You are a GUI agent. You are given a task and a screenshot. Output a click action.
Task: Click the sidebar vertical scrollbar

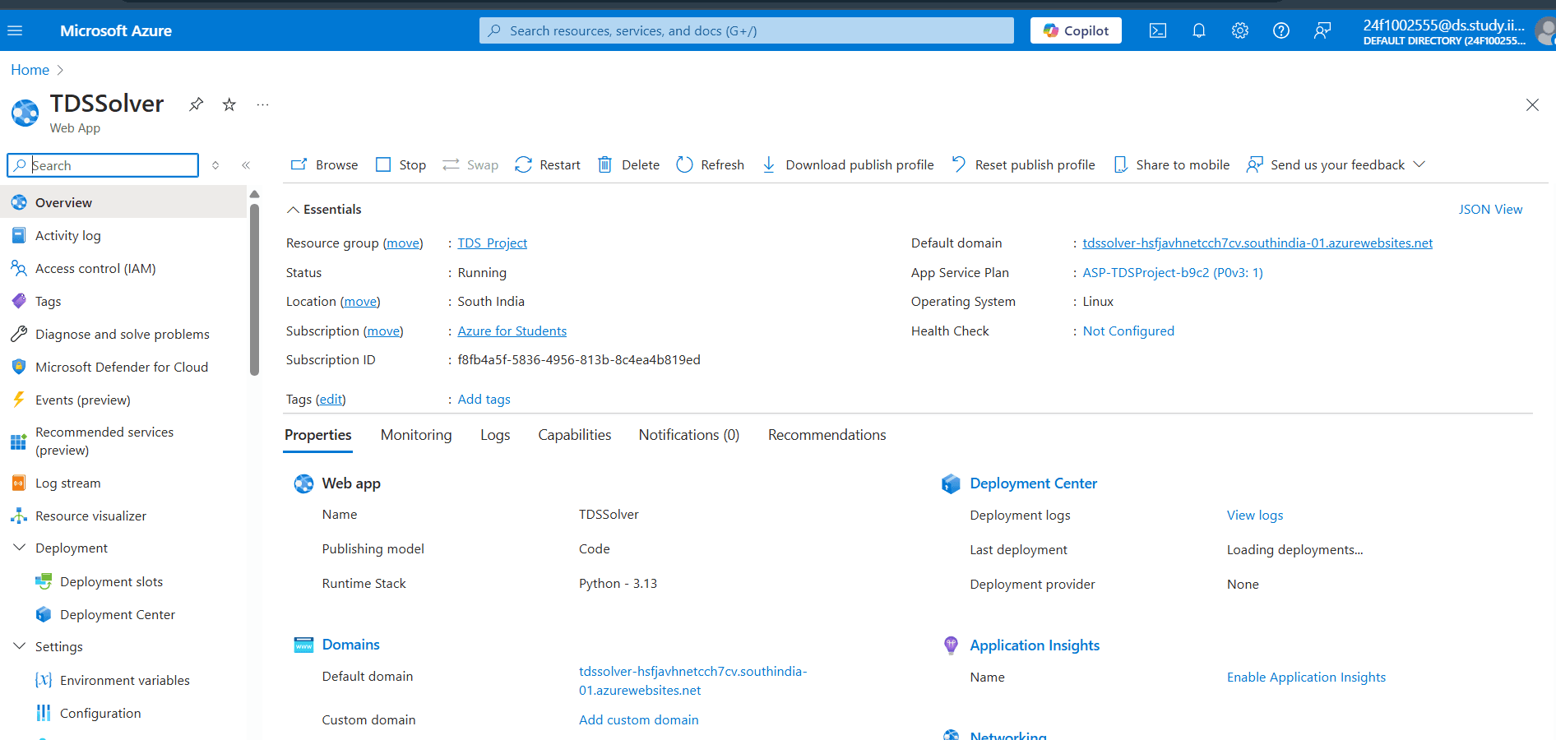coord(254,288)
